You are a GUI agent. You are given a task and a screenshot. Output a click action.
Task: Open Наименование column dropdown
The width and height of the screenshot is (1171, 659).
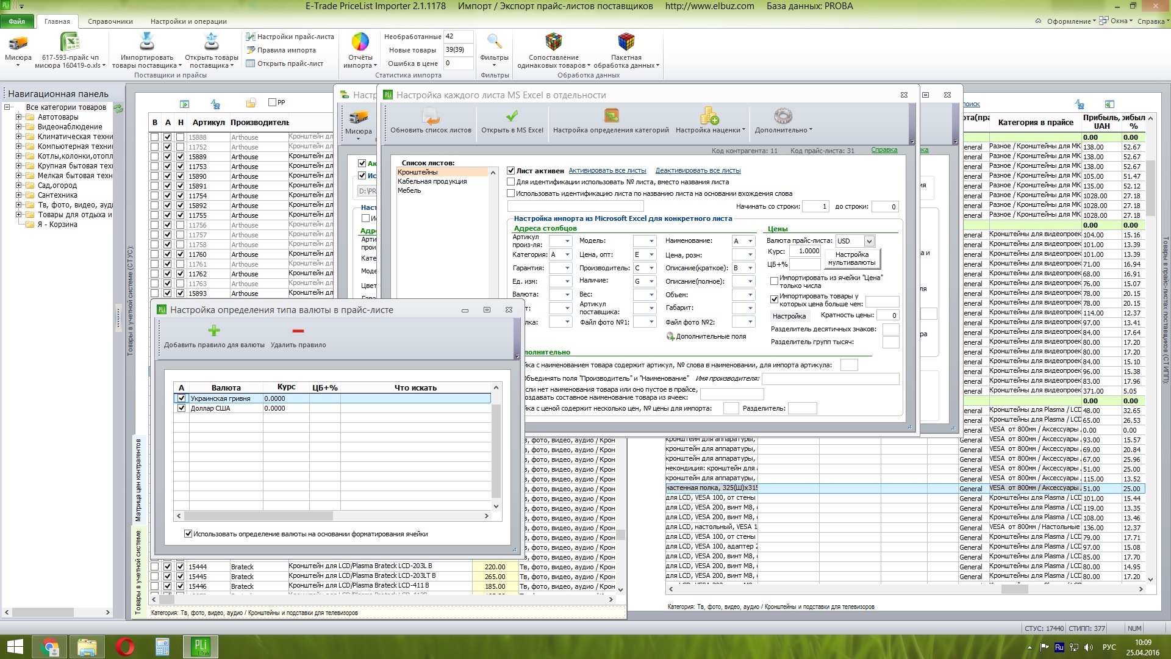[x=750, y=241]
